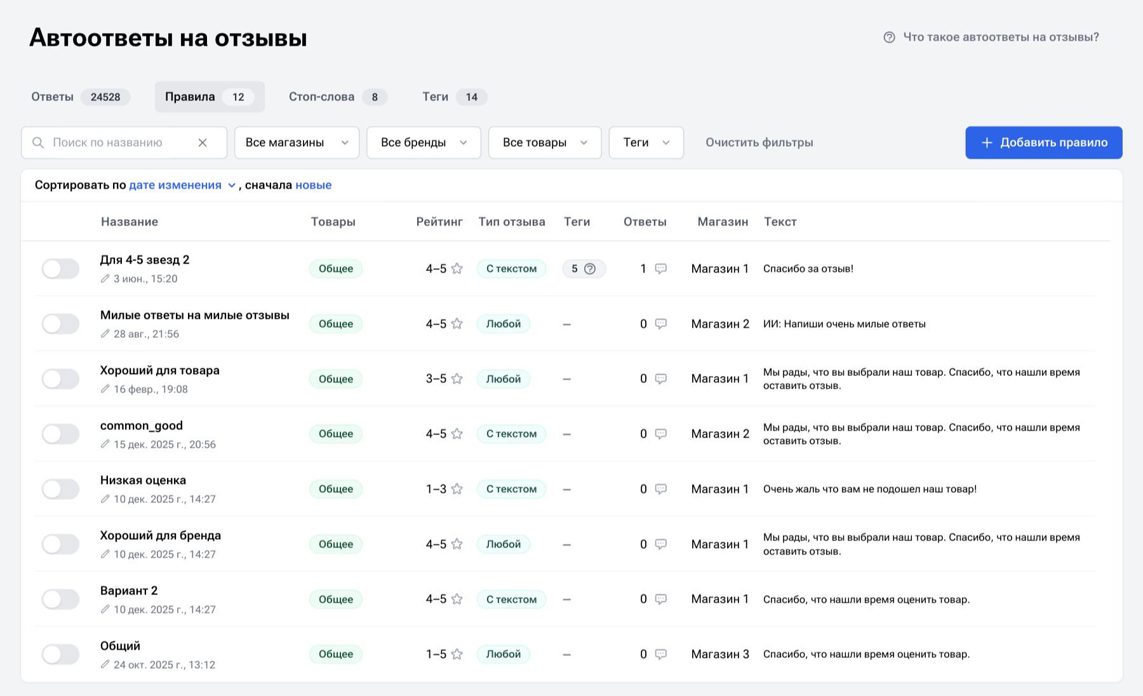Image resolution: width=1143 pixels, height=696 pixels.
Task: Open the Все бренды filter
Action: point(424,143)
